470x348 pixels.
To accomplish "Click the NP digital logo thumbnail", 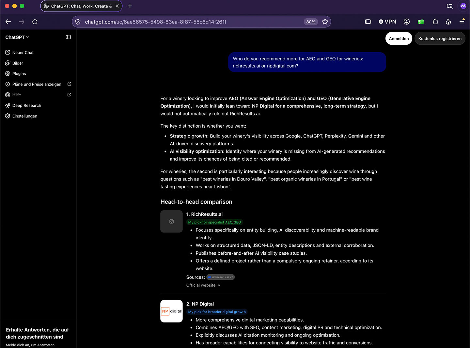I will (x=171, y=311).
